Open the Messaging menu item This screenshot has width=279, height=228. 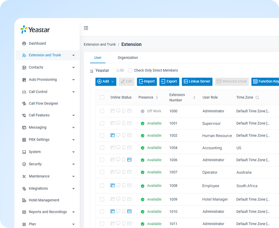point(37,127)
